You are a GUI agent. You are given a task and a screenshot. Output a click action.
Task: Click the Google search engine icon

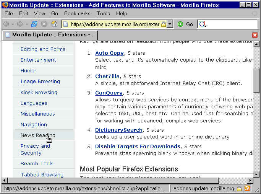tap(202, 24)
